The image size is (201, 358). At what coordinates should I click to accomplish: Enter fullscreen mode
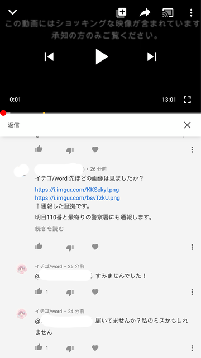pos(187,100)
